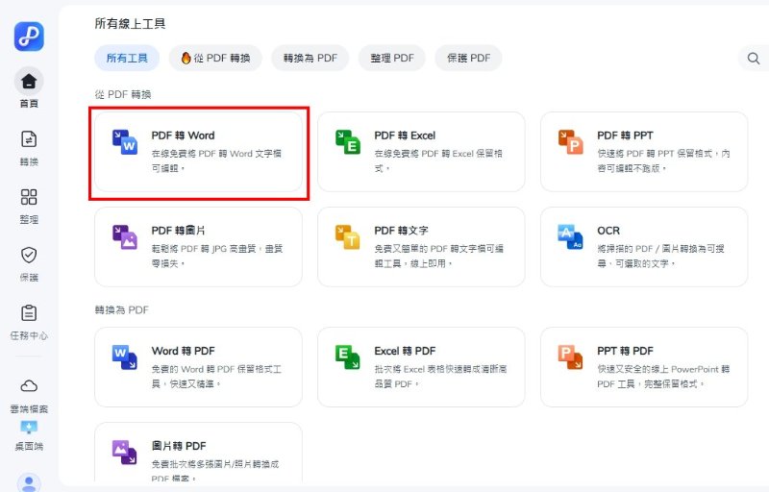Click the 所有線上工具 heading

click(x=130, y=23)
